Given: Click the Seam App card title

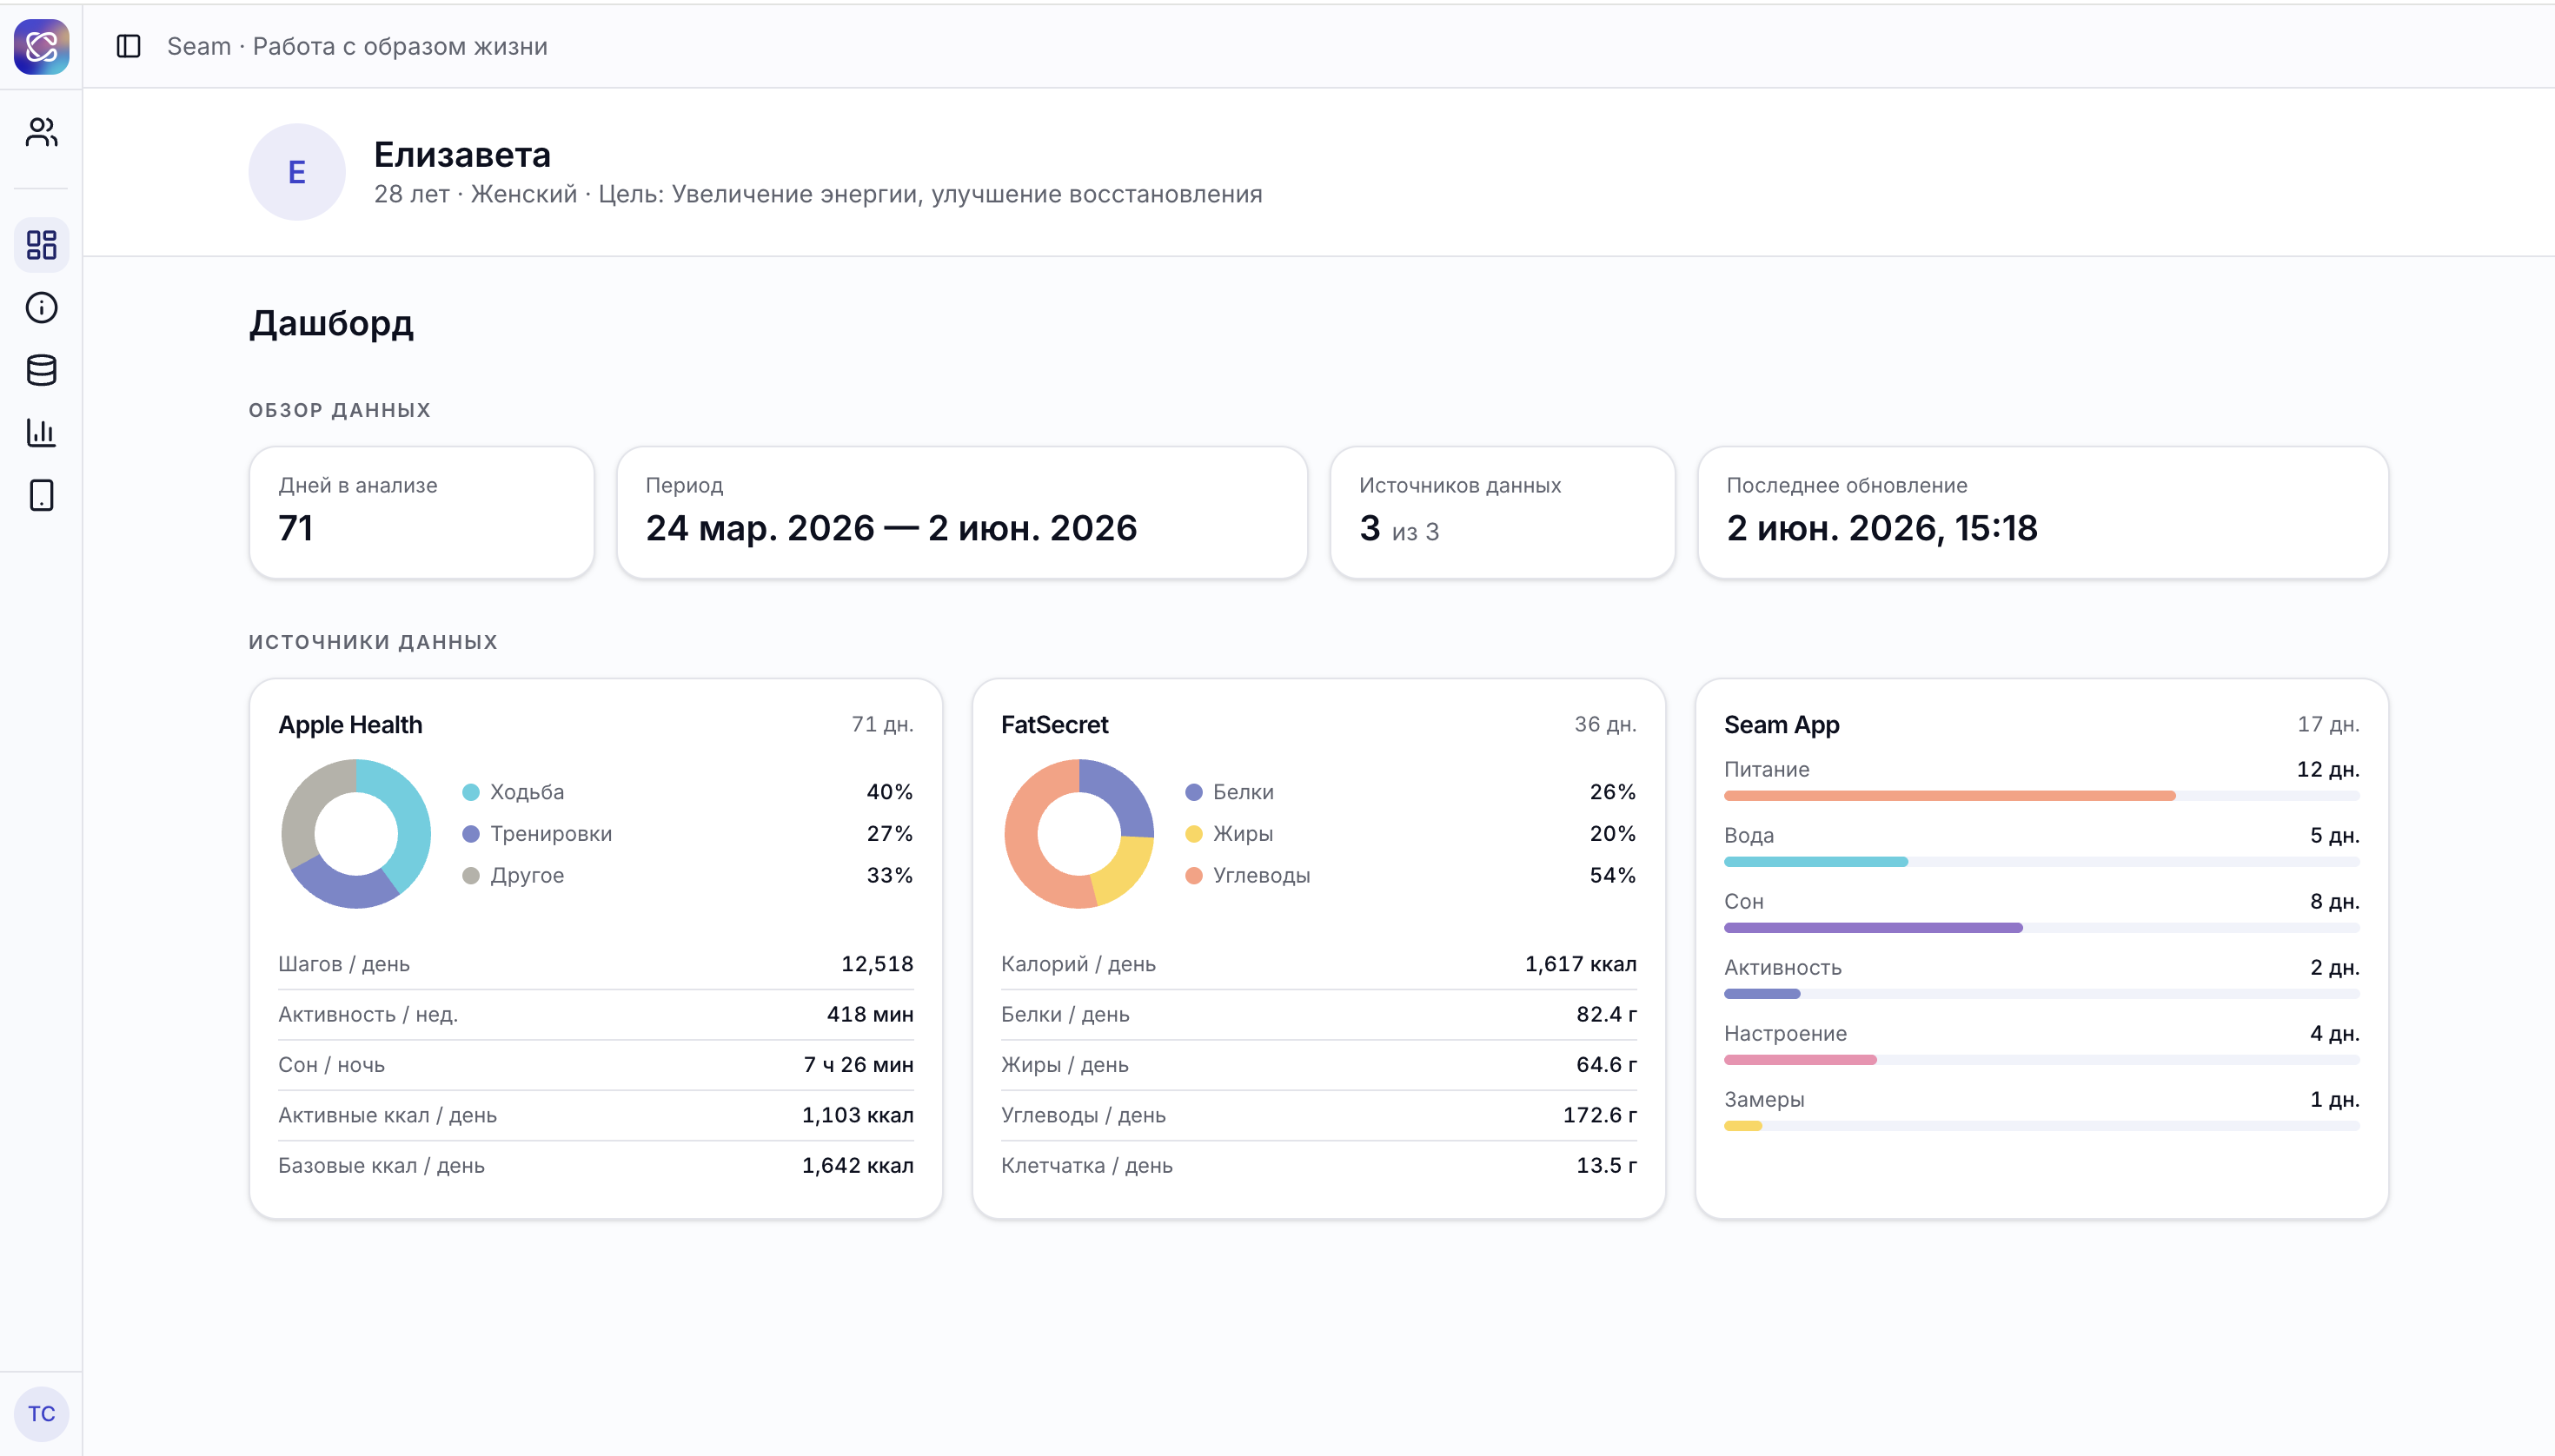Looking at the screenshot, I should tap(1782, 725).
